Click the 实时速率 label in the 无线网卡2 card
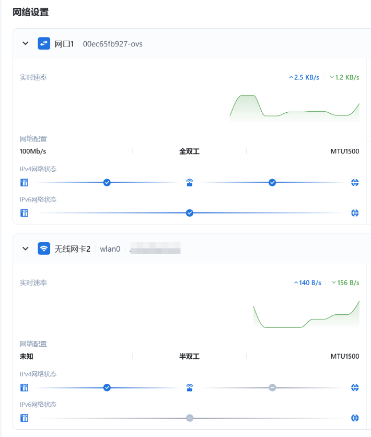371x437 pixels. point(33,282)
